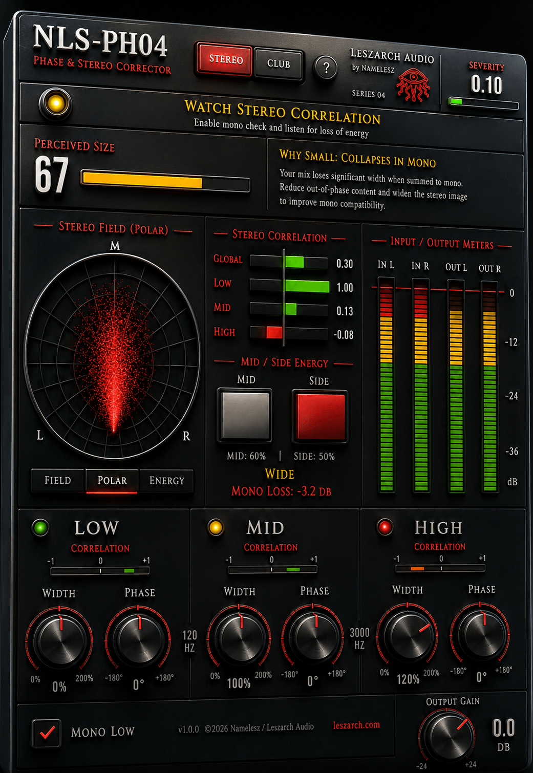Click the Low correlation value 1.00
The height and width of the screenshot is (773, 533).
pyautogui.click(x=345, y=288)
